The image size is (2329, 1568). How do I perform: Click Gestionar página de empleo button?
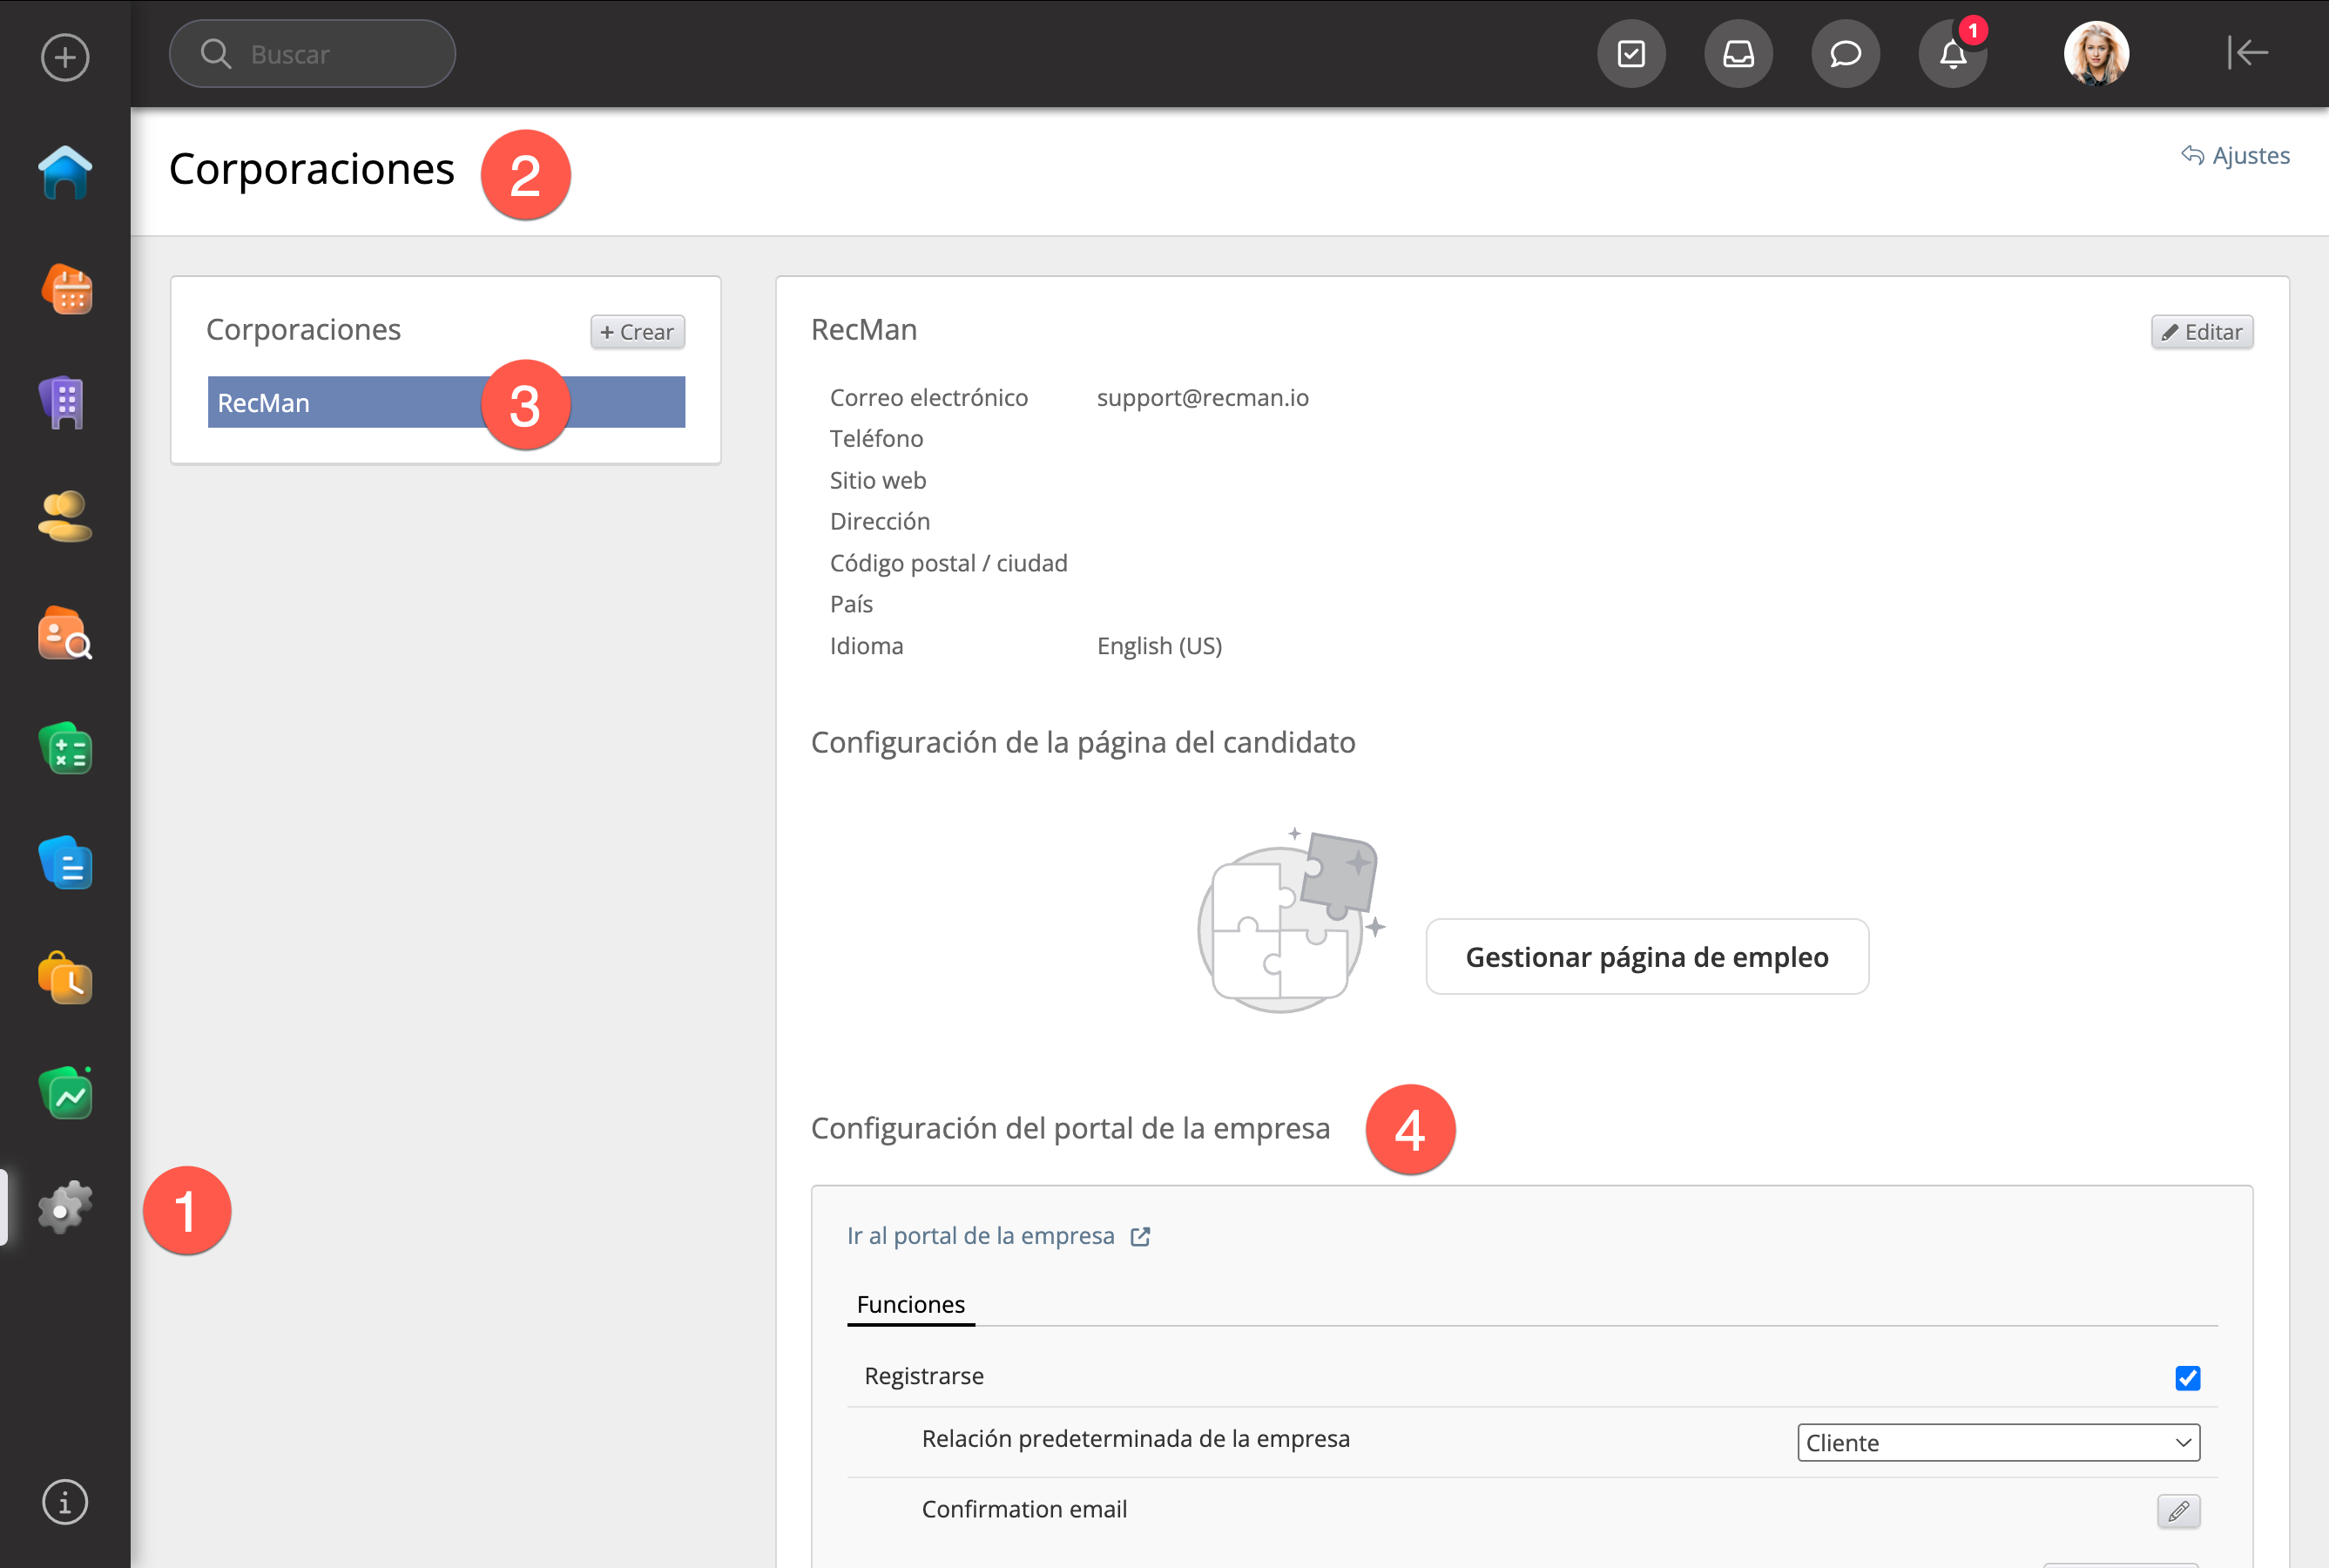(1646, 957)
